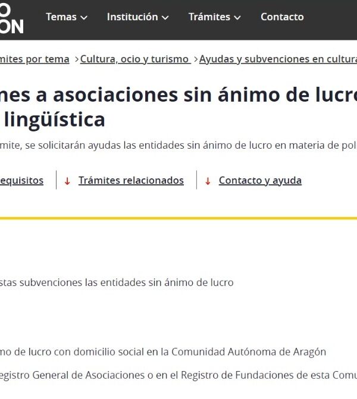357x399 pixels.
Task: Expand the chevron beside Institución
Action: [165, 18]
